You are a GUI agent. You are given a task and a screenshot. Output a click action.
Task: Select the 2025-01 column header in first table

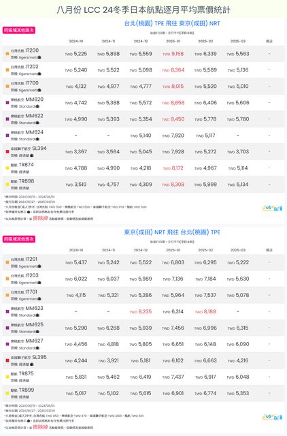pos(173,41)
